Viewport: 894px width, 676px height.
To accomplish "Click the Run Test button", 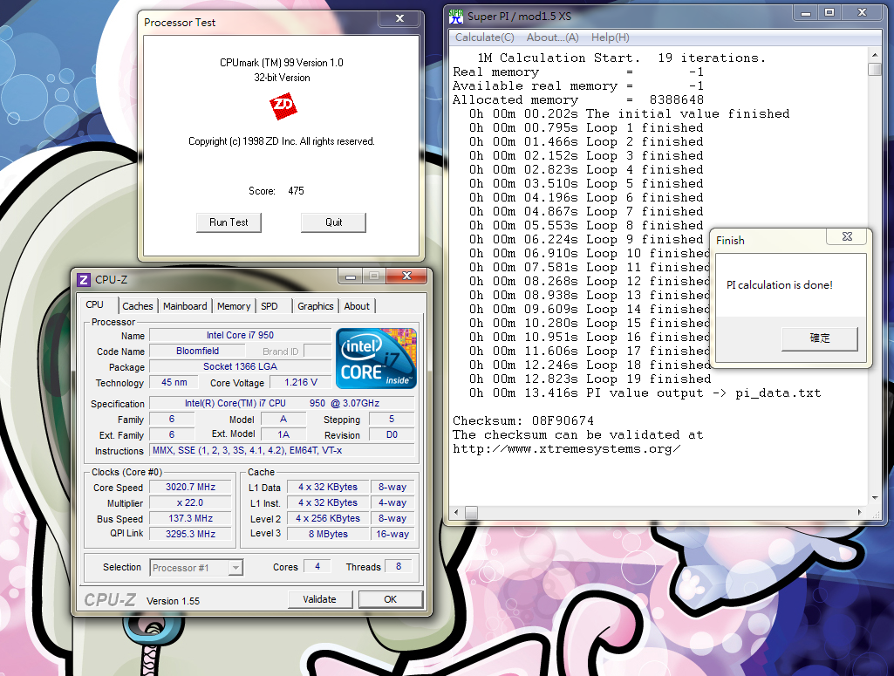I will 229,222.
